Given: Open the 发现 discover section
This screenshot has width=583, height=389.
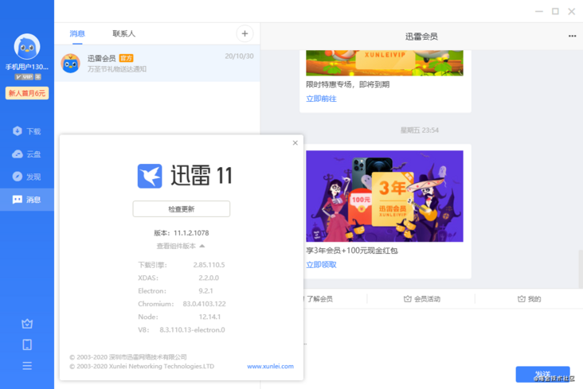Looking at the screenshot, I should [x=27, y=177].
